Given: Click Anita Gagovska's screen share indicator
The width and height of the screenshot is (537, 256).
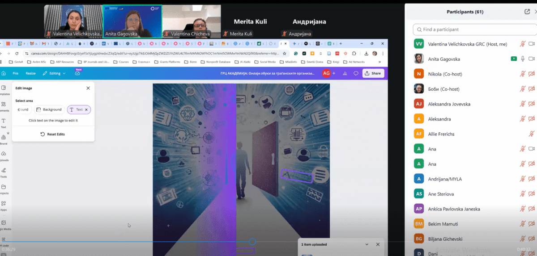Looking at the screenshot, I should click(514, 59).
